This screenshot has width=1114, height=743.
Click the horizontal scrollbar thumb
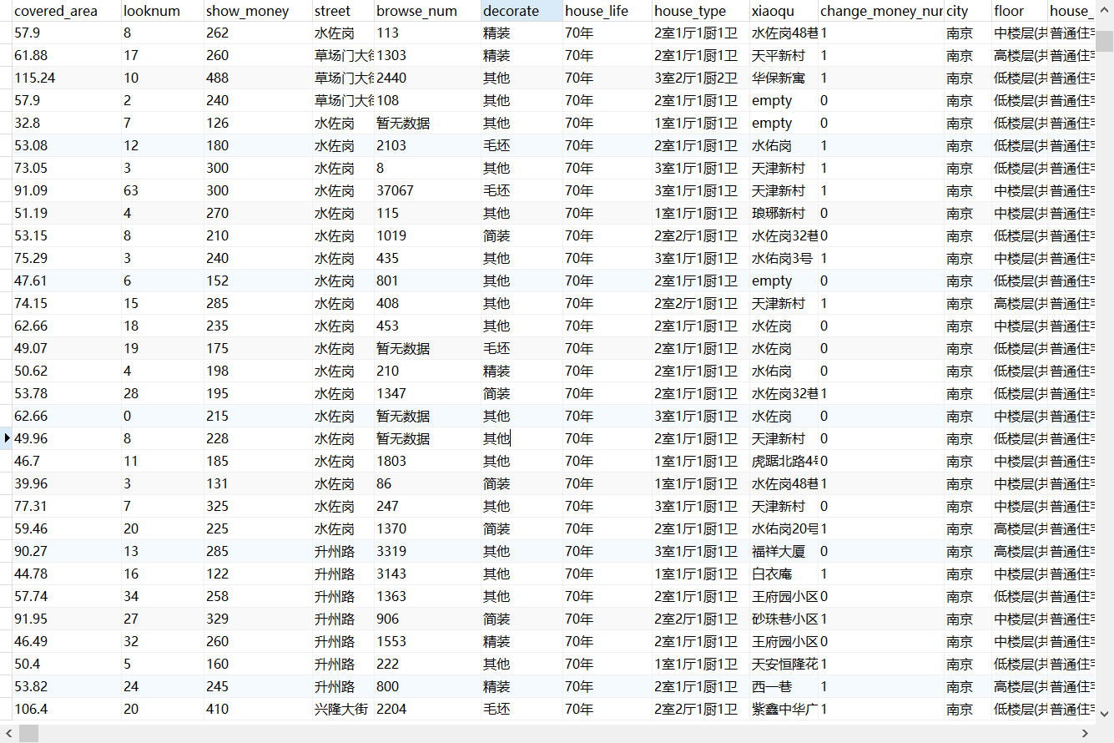point(28,733)
